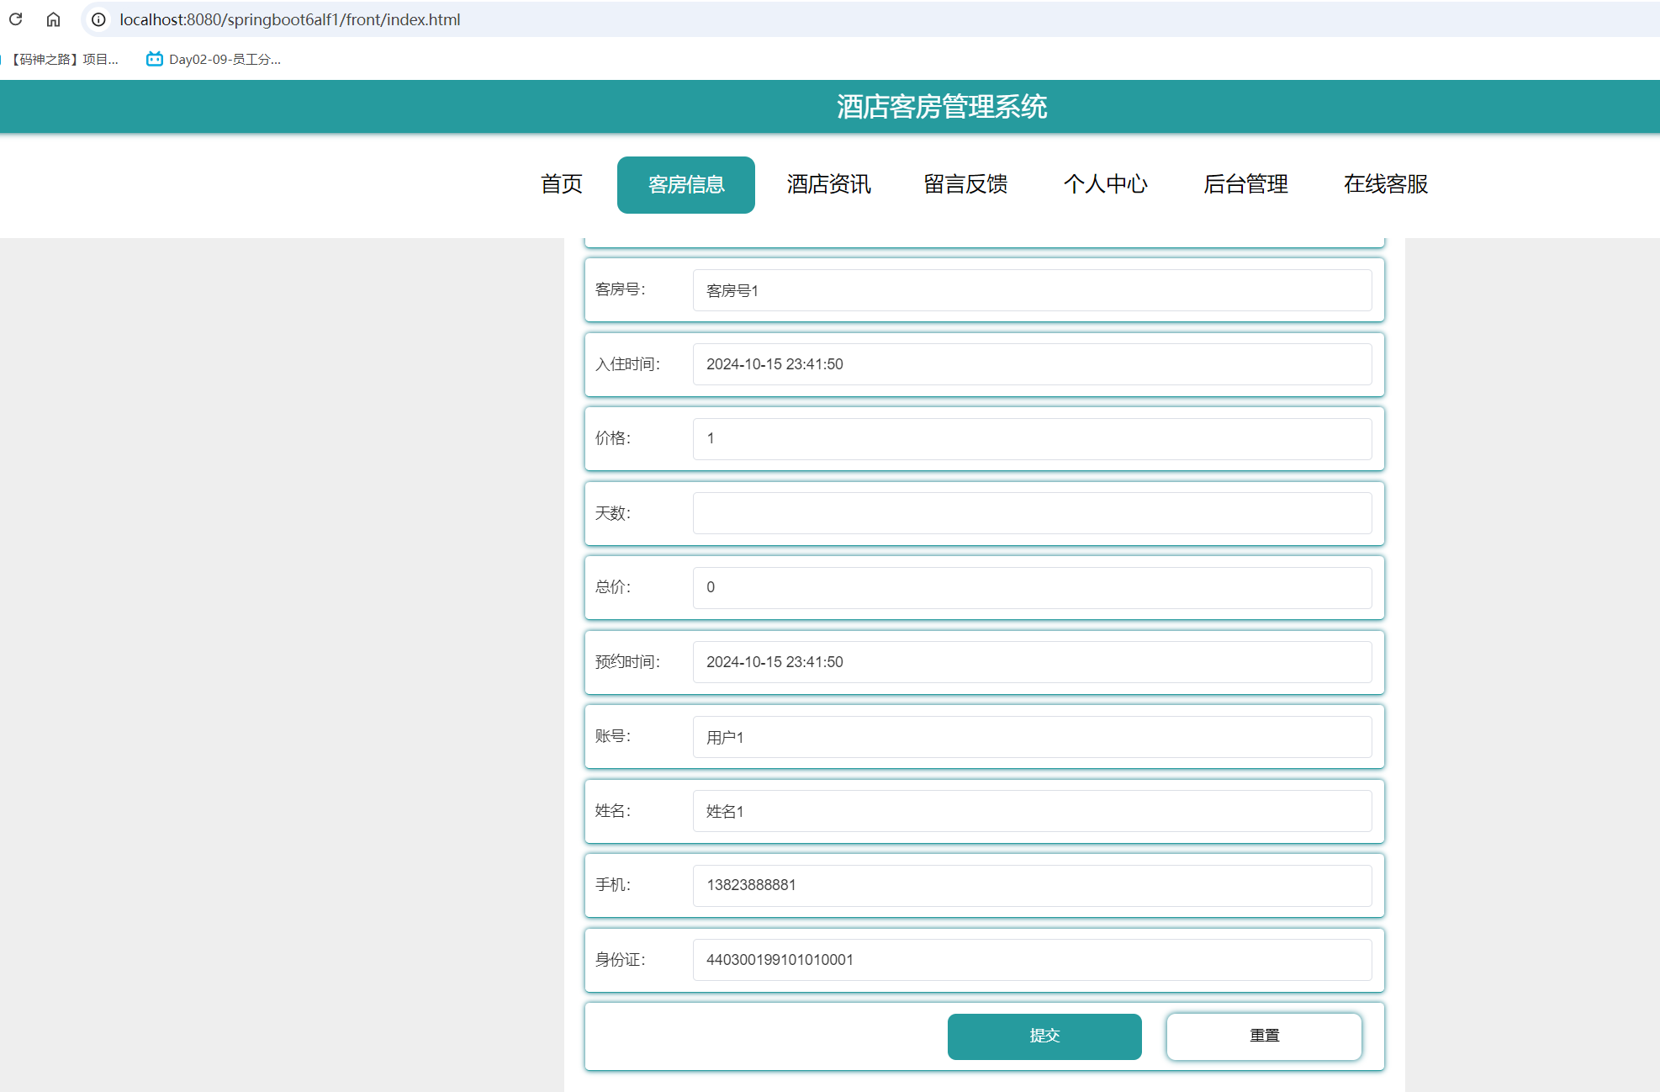Click the site info icon in address bar

(x=98, y=19)
